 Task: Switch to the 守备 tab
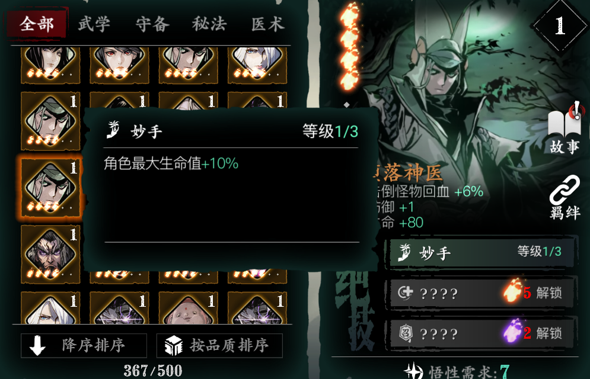[x=152, y=24]
